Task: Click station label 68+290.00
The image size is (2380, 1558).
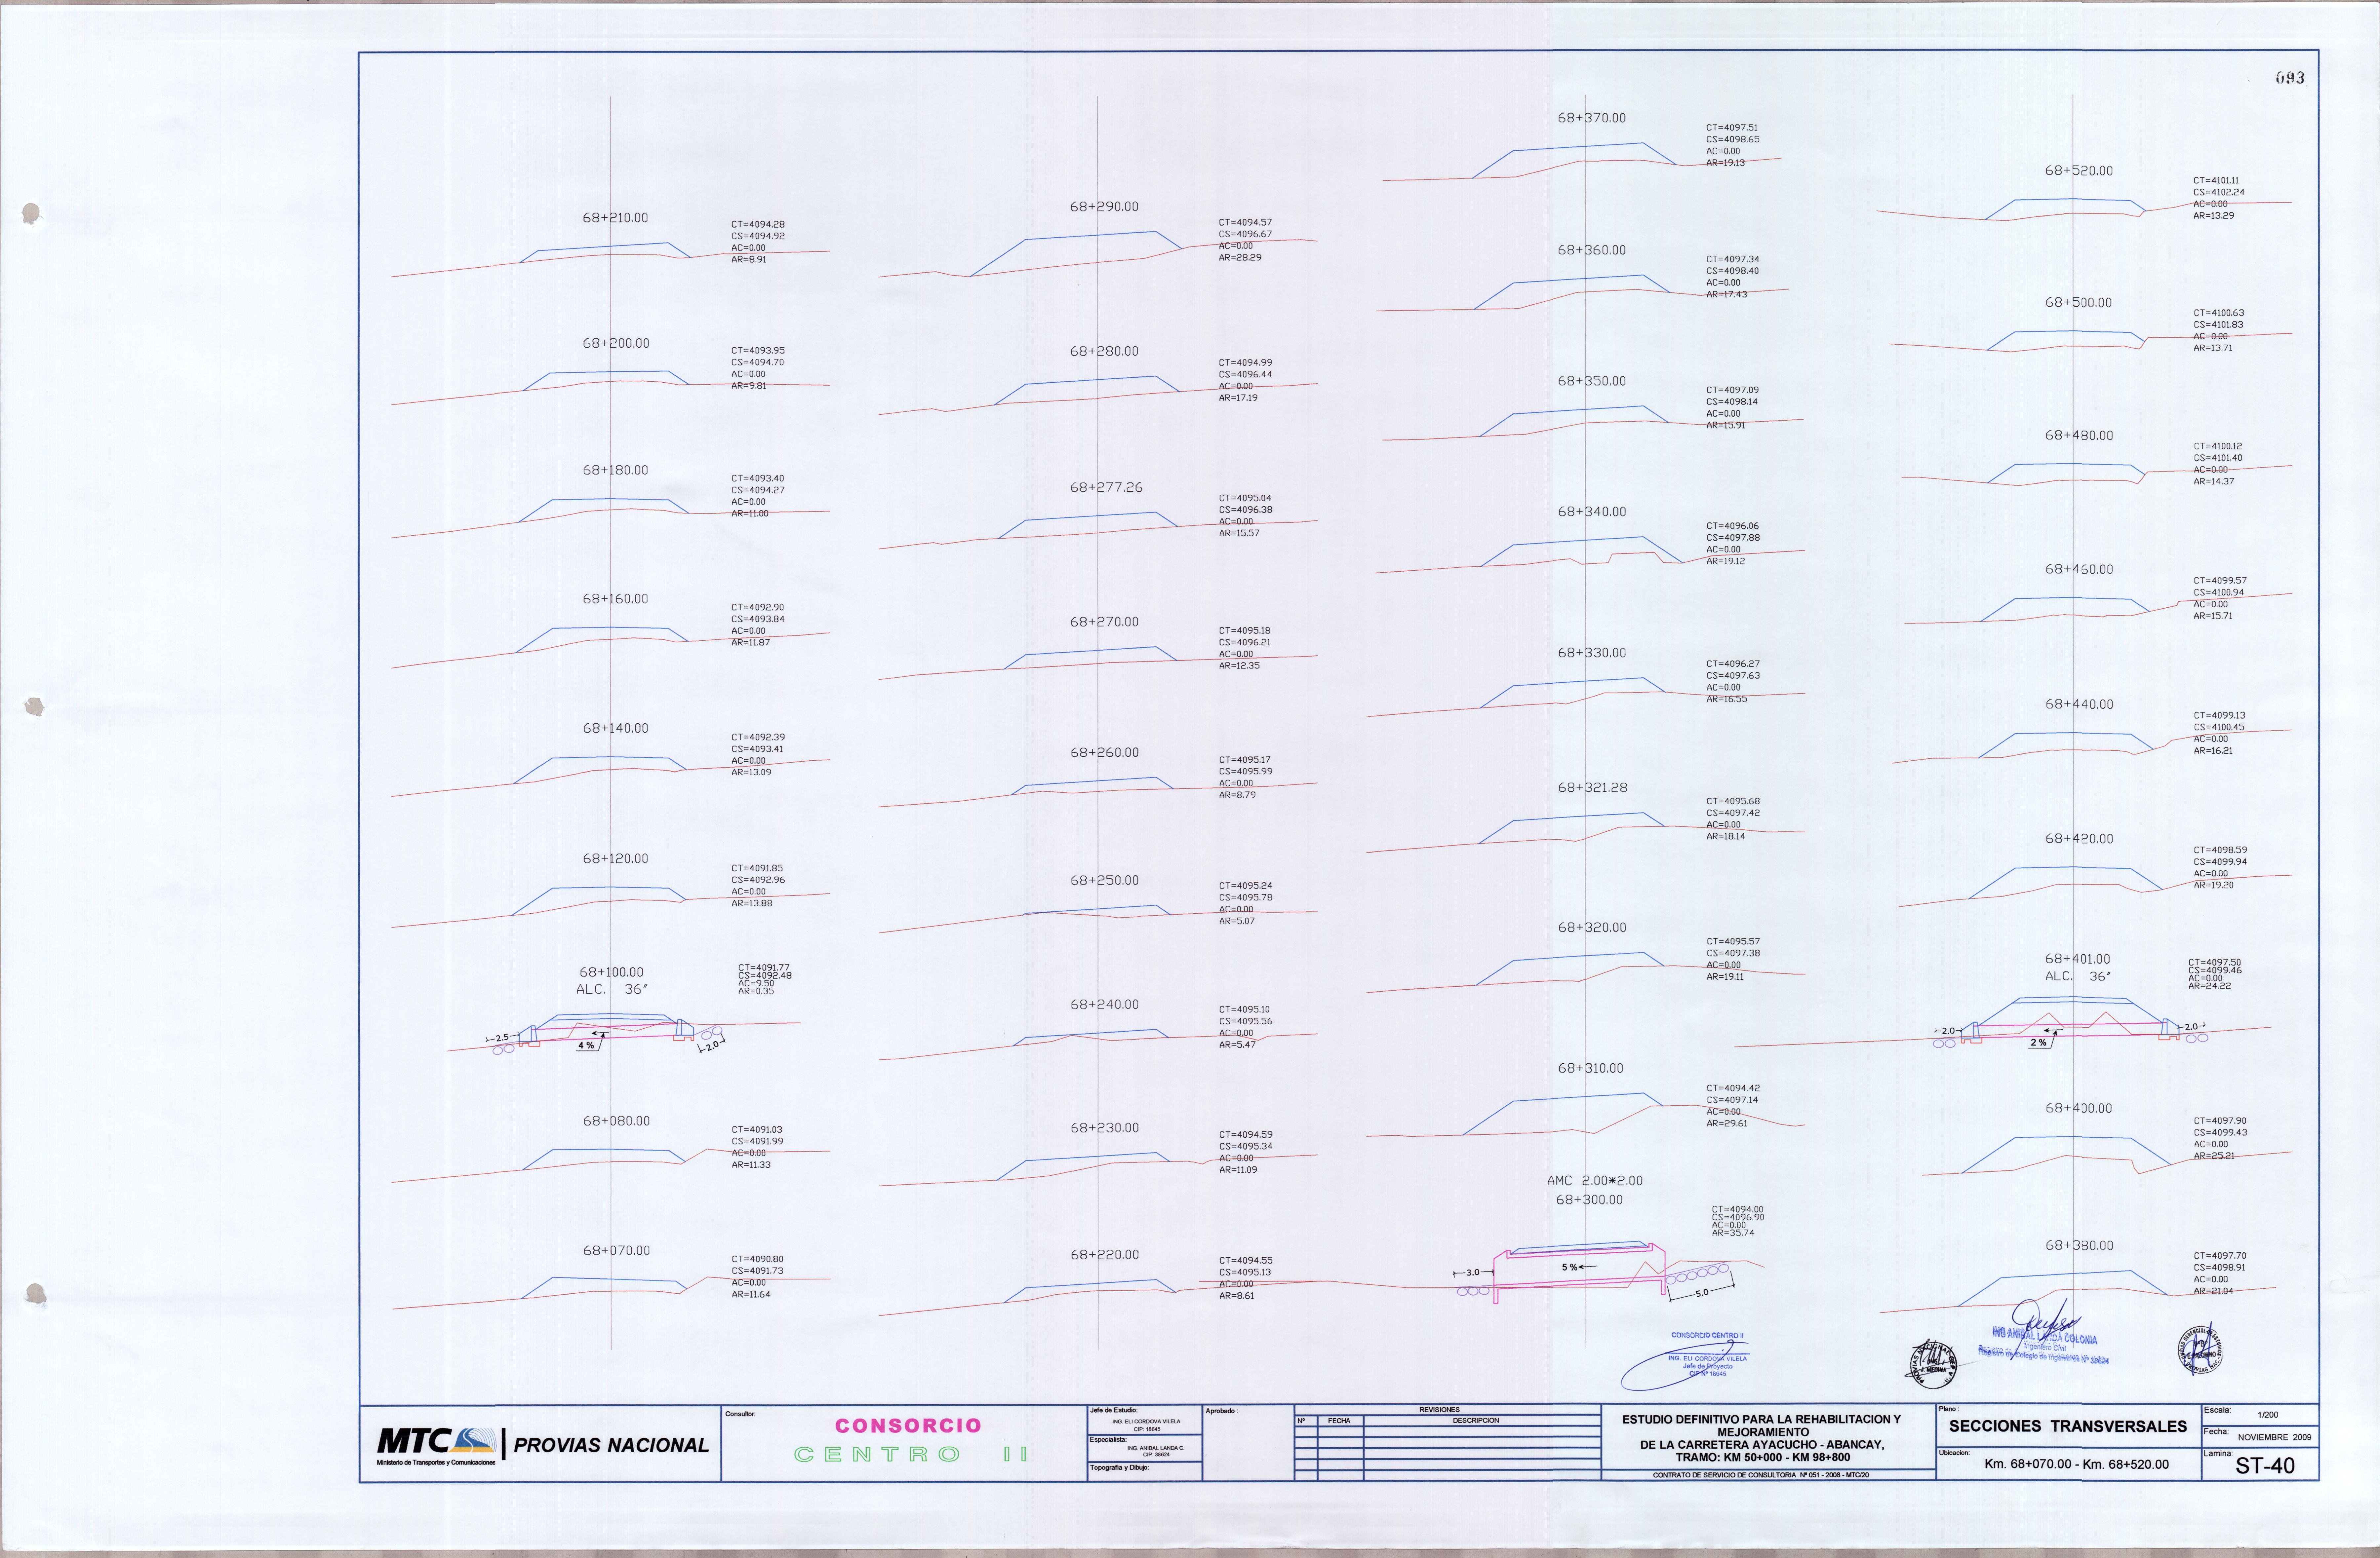Action: coord(1104,207)
